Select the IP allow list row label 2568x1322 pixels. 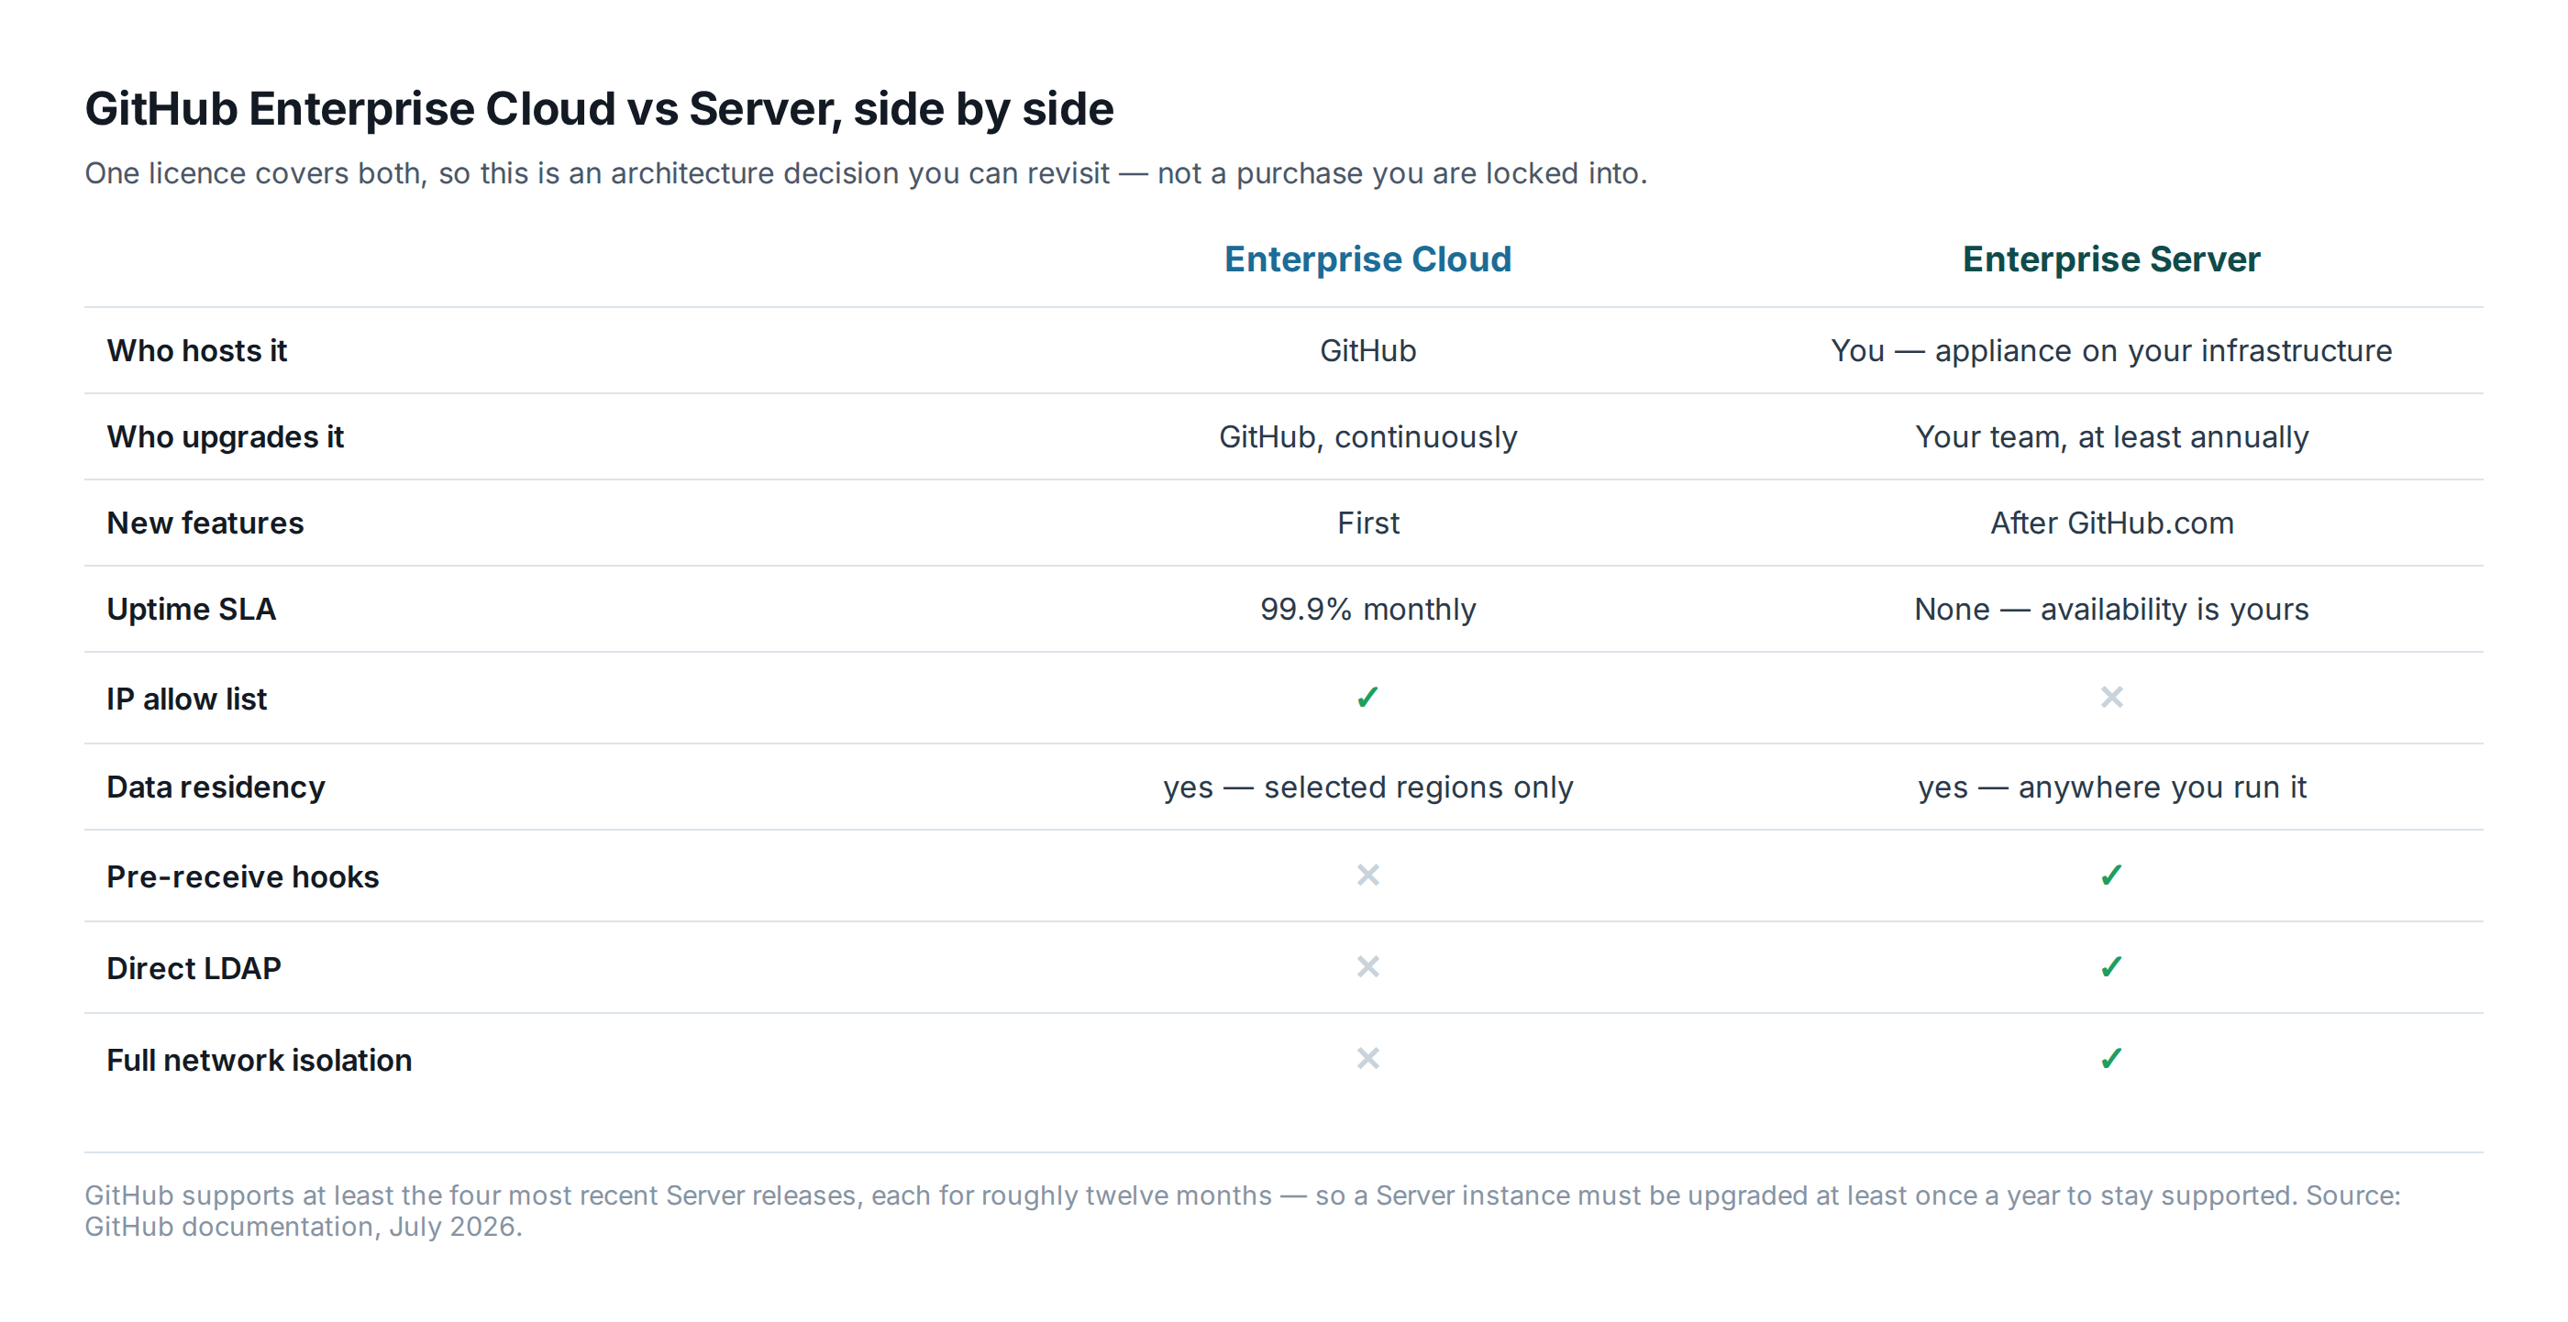click(186, 699)
